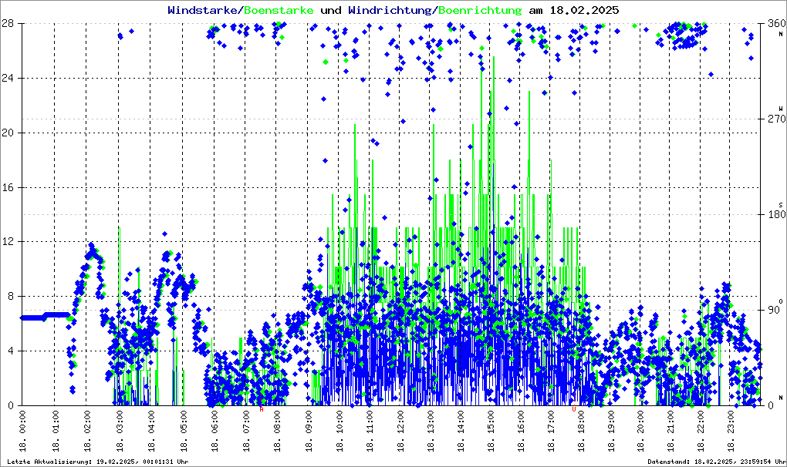787x467 pixels.
Task: Click the left axis value 12
Action: tap(7, 241)
